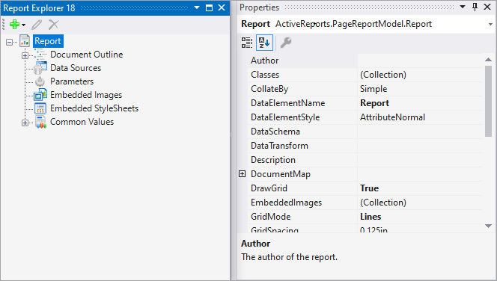Open the green plus Add item button
Image resolution: width=497 pixels, height=281 pixels.
14,25
